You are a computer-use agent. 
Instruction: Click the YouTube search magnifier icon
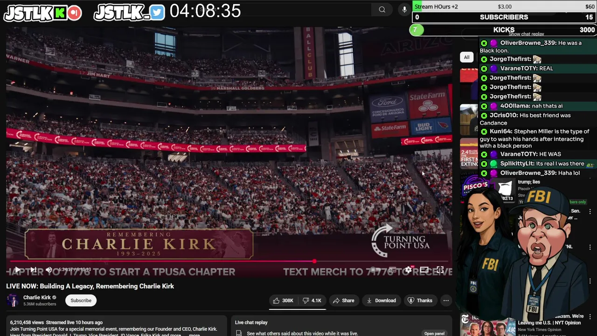point(382,9)
